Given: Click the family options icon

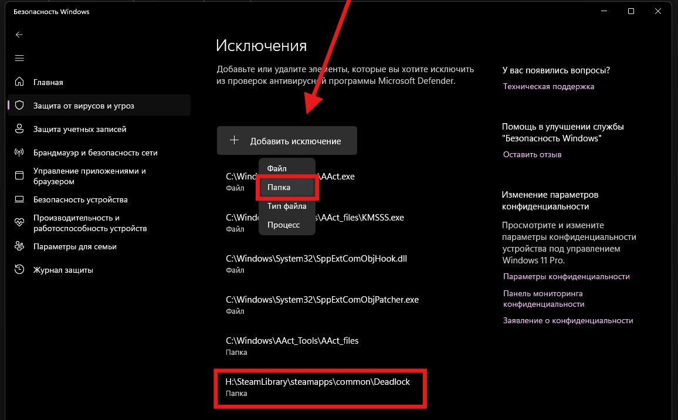Looking at the screenshot, I should 19,246.
